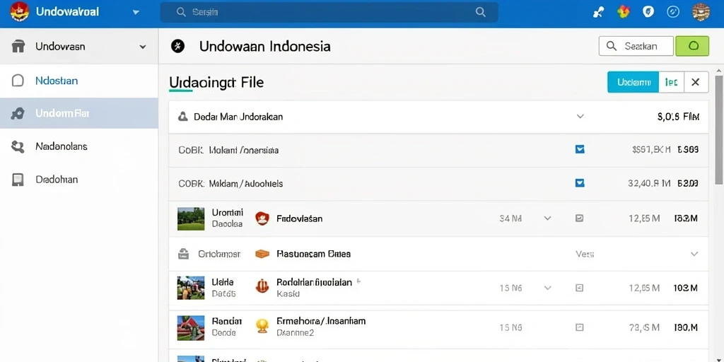
Task: Click the Nadonolans sidebar icon
Action: (x=18, y=147)
